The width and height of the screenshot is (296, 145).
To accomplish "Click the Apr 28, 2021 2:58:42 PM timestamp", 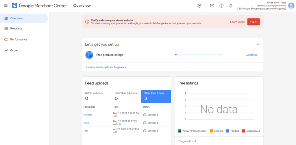I will click(126, 131).
